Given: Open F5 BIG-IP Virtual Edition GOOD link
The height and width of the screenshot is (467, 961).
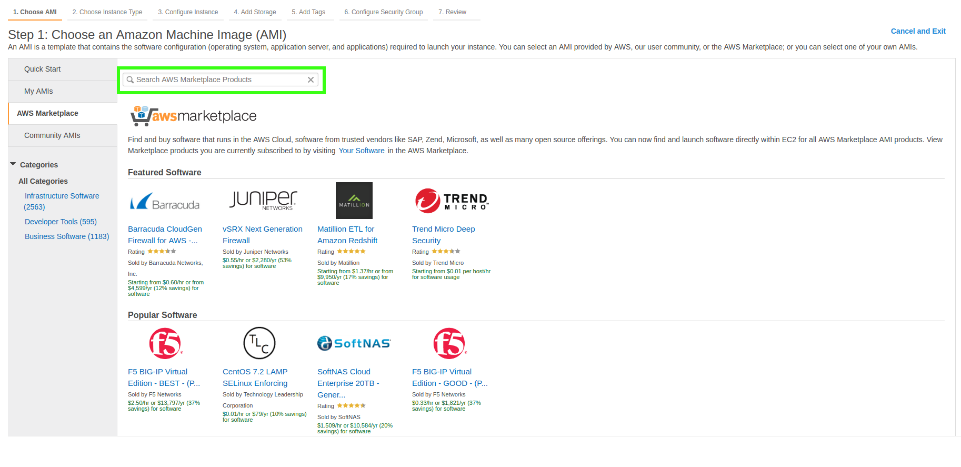Looking at the screenshot, I should point(450,377).
